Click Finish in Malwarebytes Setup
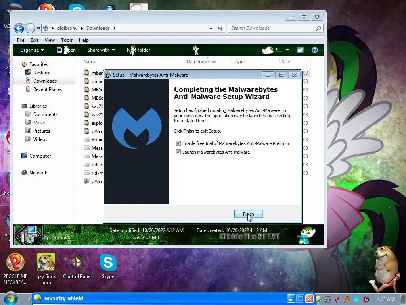Viewport: 406px width, 305px height. [249, 214]
